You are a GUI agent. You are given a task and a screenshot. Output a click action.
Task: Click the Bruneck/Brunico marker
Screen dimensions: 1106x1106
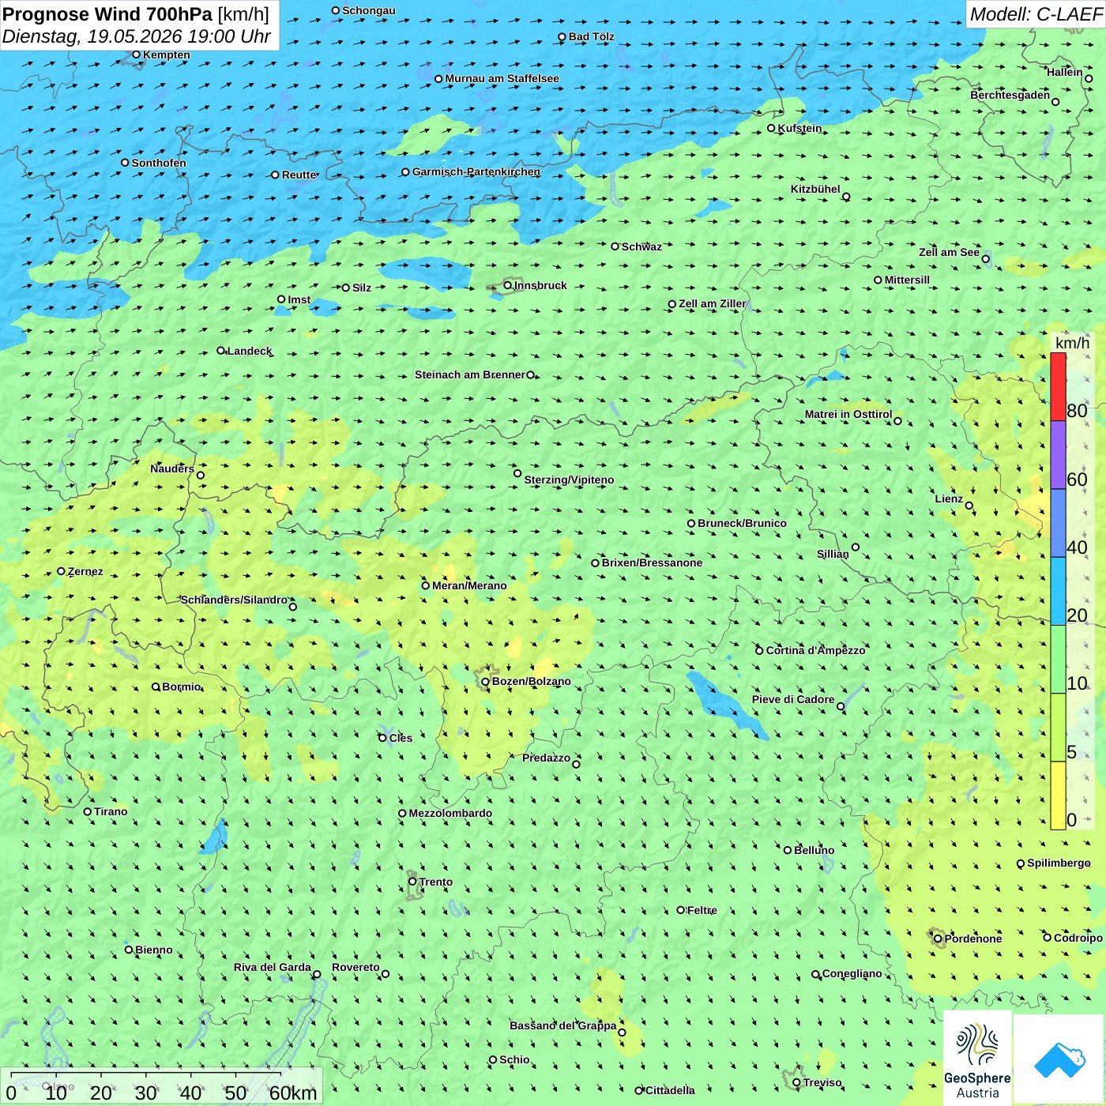click(691, 523)
